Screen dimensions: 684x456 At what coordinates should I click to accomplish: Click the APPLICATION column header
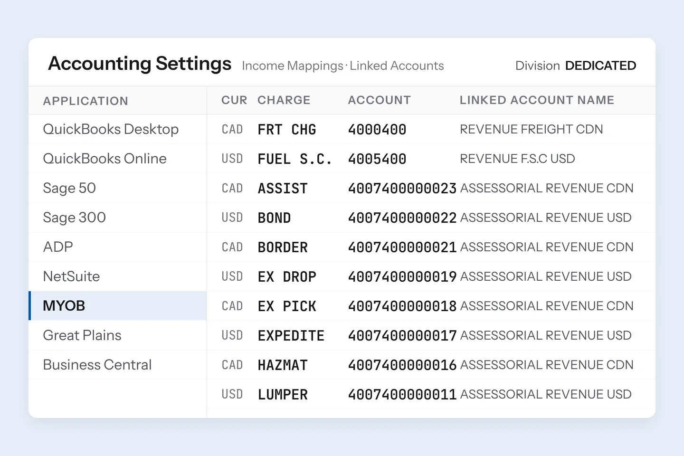click(x=85, y=101)
